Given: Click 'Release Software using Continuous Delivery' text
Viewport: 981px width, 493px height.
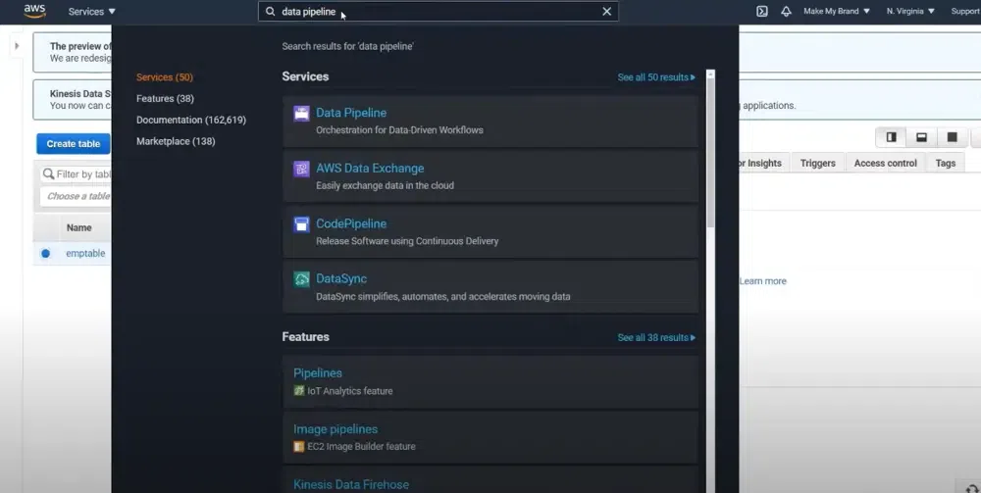Looking at the screenshot, I should (x=407, y=241).
